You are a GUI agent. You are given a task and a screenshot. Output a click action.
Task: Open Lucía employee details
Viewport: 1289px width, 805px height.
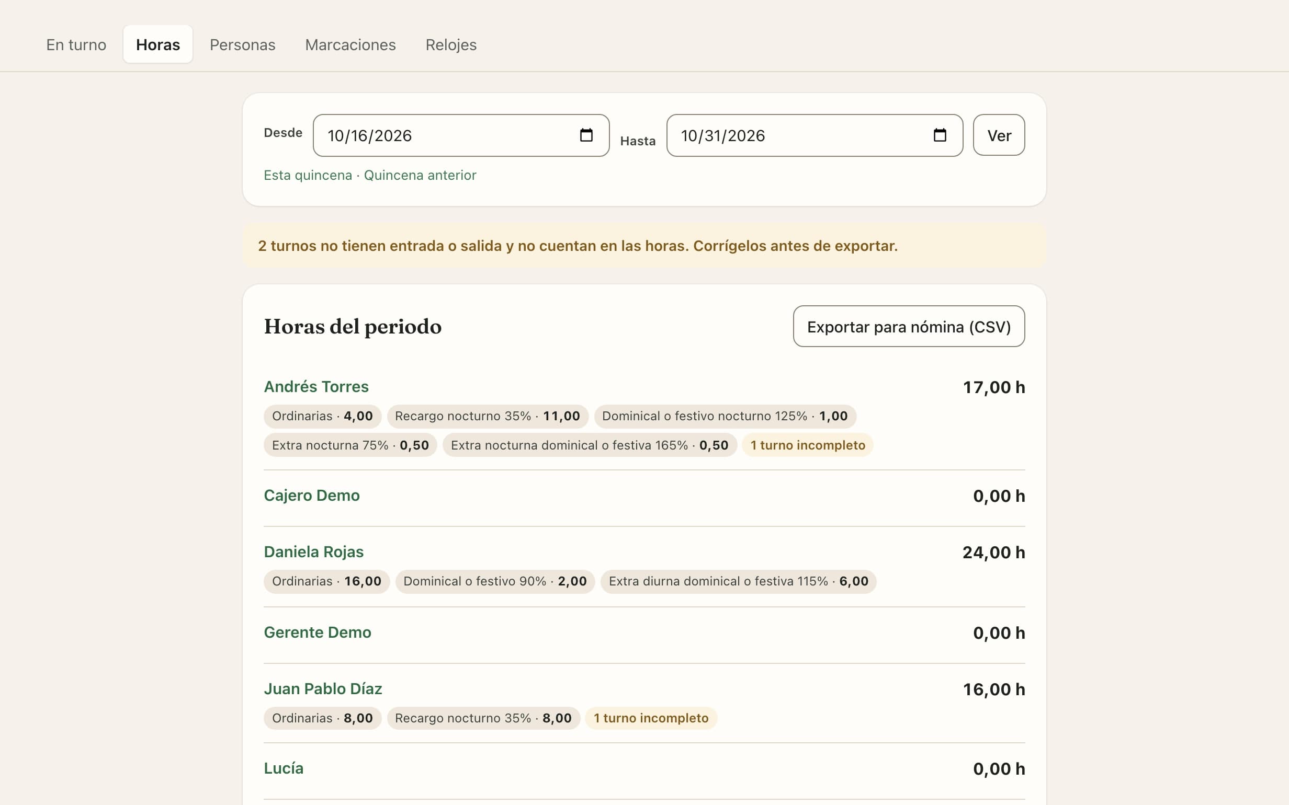click(284, 768)
